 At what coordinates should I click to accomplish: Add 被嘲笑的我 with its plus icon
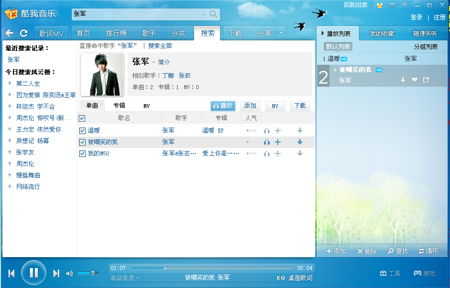point(278,142)
